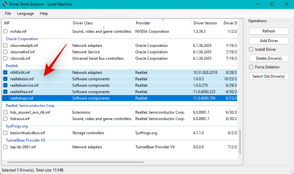
Task: Open the Help menu
Action: click(x=44, y=13)
